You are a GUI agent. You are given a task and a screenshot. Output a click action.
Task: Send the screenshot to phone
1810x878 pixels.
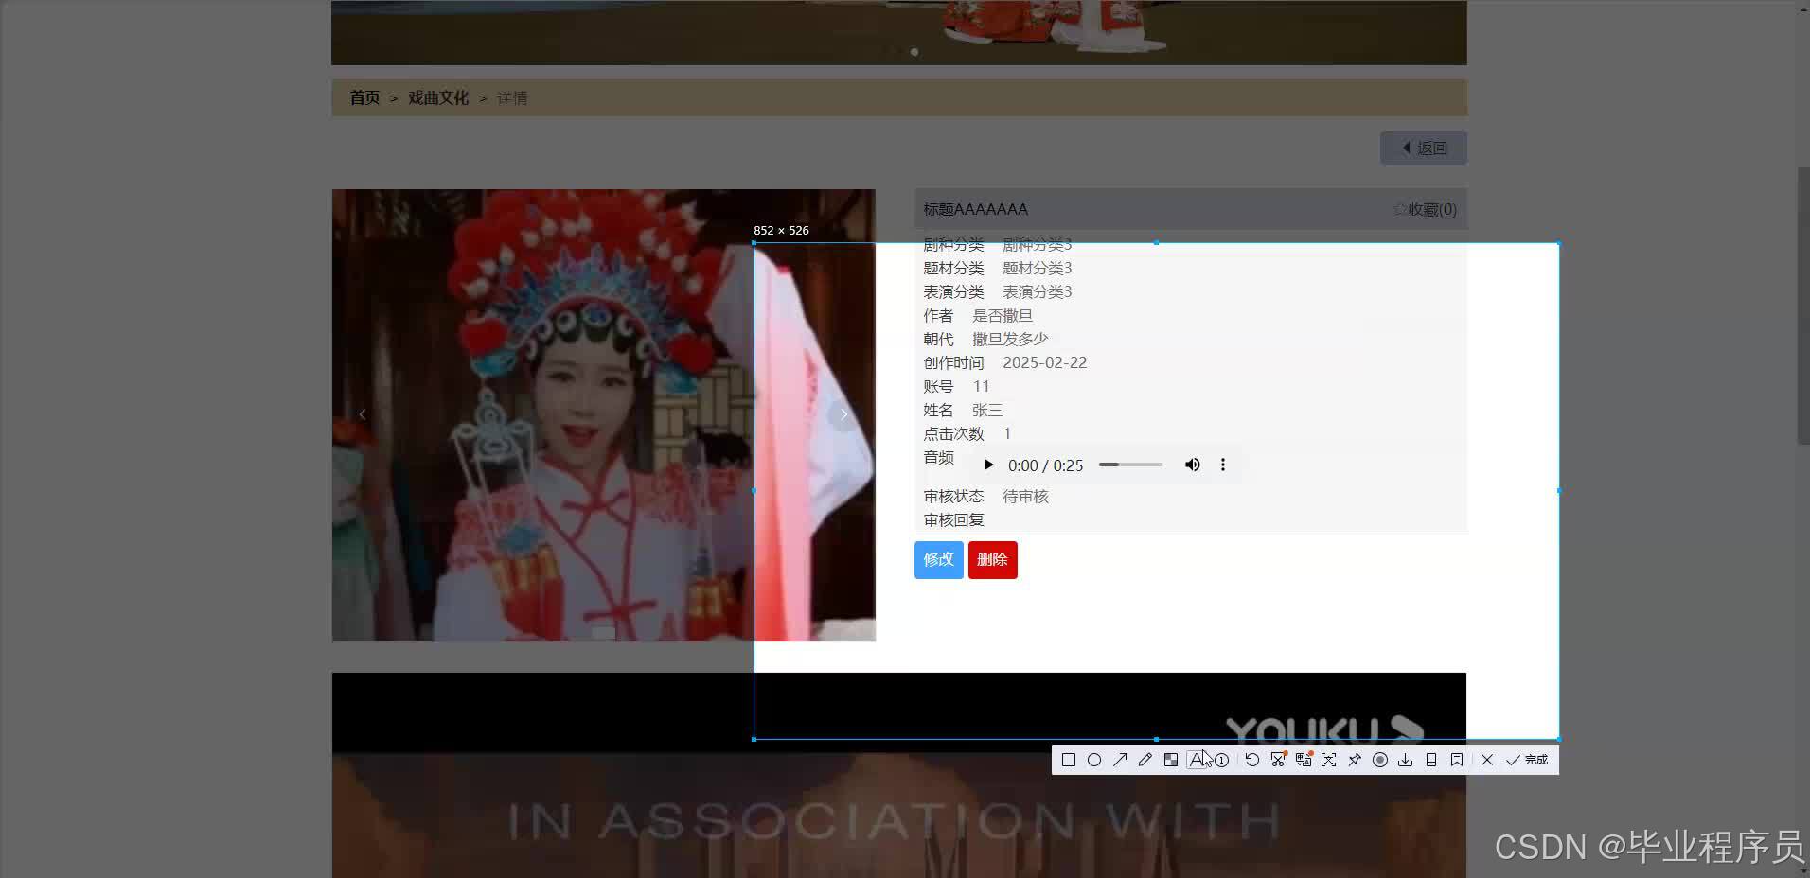click(x=1431, y=760)
